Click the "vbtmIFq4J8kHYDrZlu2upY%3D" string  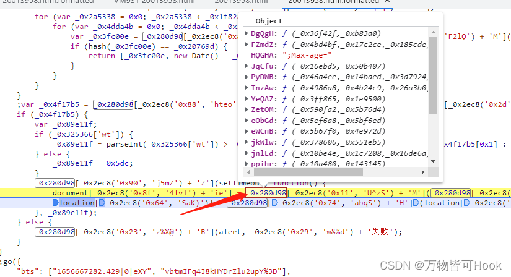click(x=223, y=271)
